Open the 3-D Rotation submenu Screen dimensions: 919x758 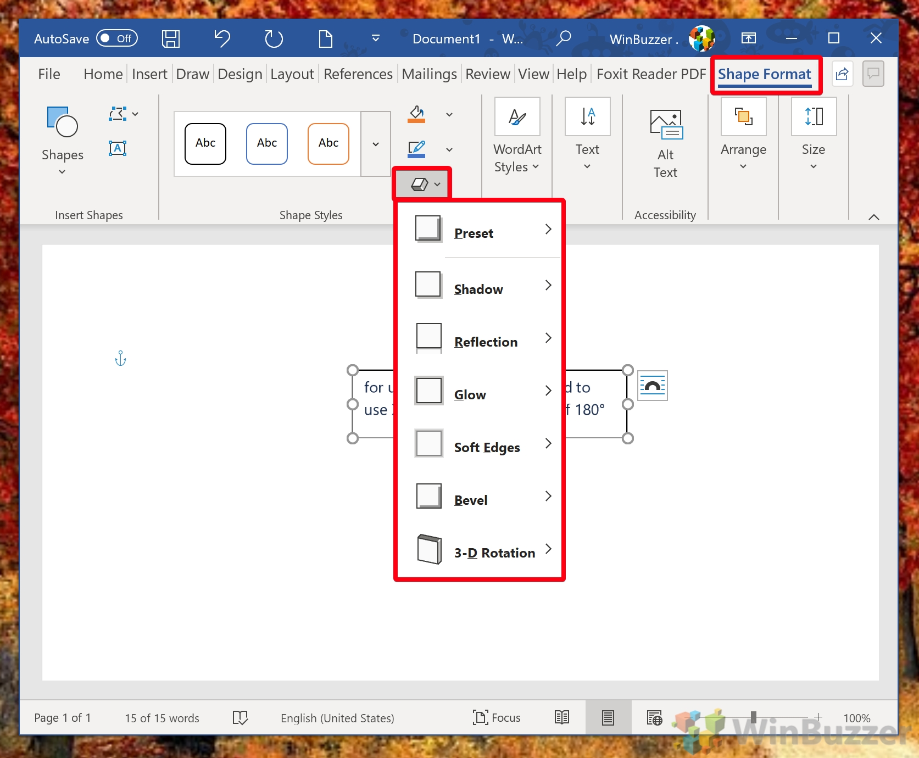click(480, 550)
